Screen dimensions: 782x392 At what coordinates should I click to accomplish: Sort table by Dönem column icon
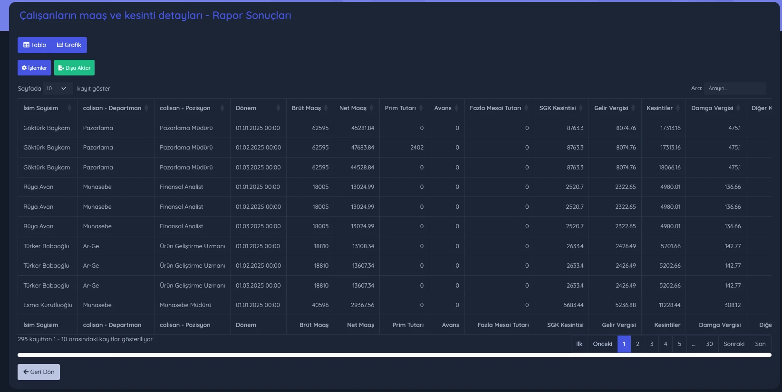pyautogui.click(x=278, y=108)
